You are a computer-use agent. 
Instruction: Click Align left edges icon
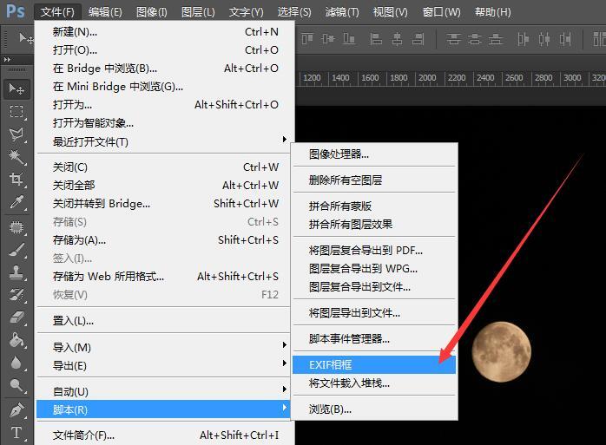pyautogui.click(x=376, y=39)
